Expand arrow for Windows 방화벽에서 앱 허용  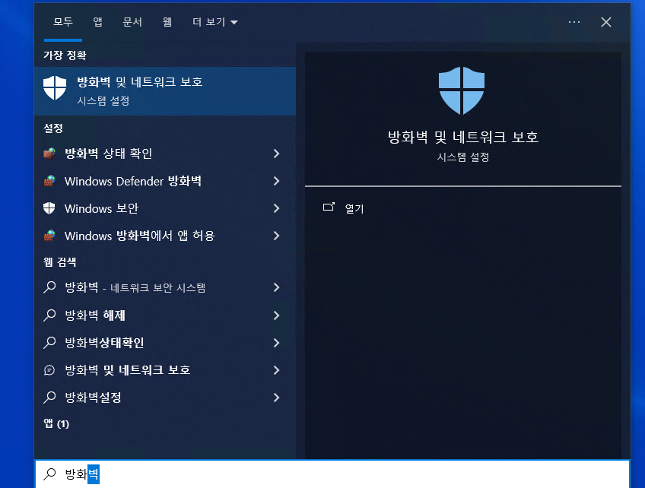pyautogui.click(x=276, y=236)
